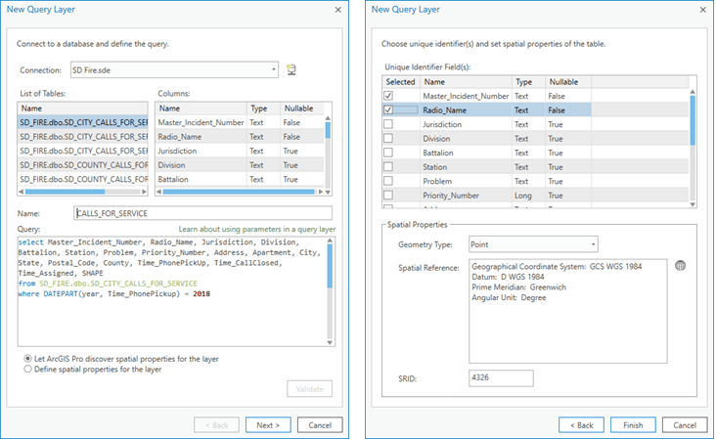716x439 pixels.
Task: Select Division row in Columns list
Action: pyautogui.click(x=240, y=164)
